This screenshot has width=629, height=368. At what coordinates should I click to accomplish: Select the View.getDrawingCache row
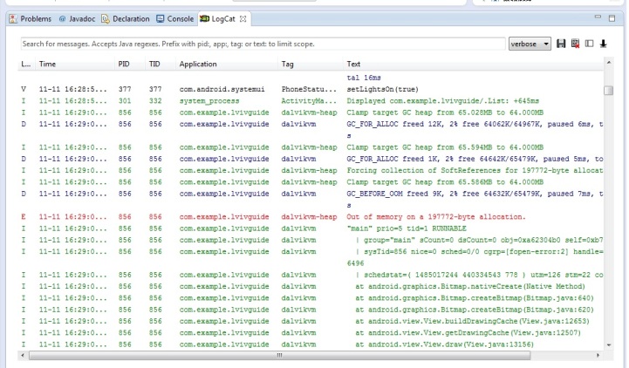(x=311, y=333)
